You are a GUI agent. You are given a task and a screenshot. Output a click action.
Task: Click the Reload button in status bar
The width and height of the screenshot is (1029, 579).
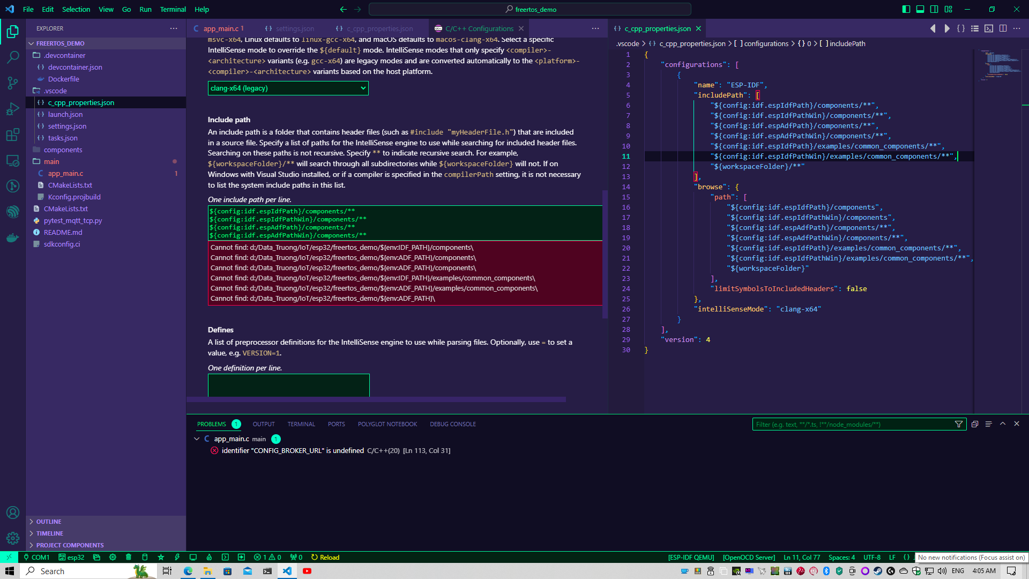pos(325,557)
